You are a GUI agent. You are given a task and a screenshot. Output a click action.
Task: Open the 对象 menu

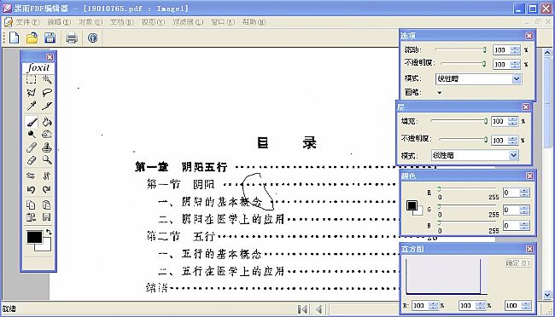coord(91,22)
